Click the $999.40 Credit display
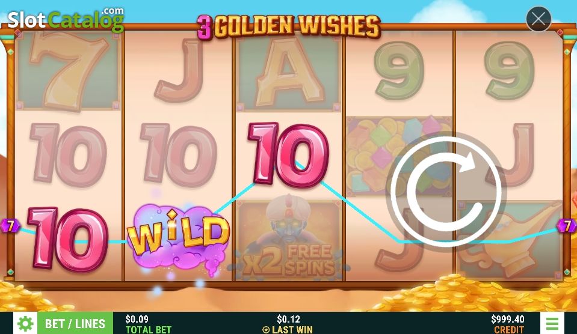This screenshot has width=577, height=334. [507, 324]
